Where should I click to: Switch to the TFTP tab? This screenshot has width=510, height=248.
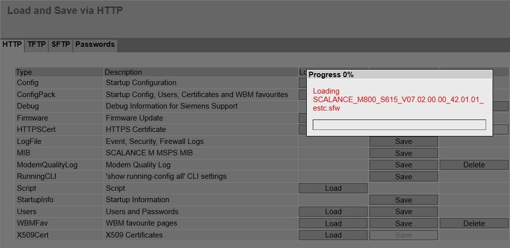click(x=36, y=44)
